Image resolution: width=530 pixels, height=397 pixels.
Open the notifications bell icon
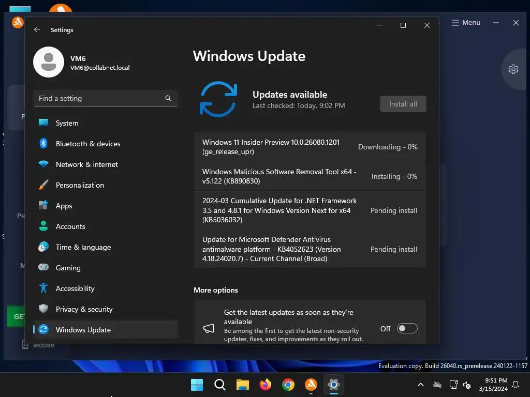click(516, 385)
